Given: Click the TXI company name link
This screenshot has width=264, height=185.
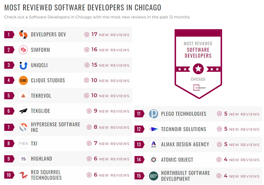Looking at the screenshot, I should (34, 143).
